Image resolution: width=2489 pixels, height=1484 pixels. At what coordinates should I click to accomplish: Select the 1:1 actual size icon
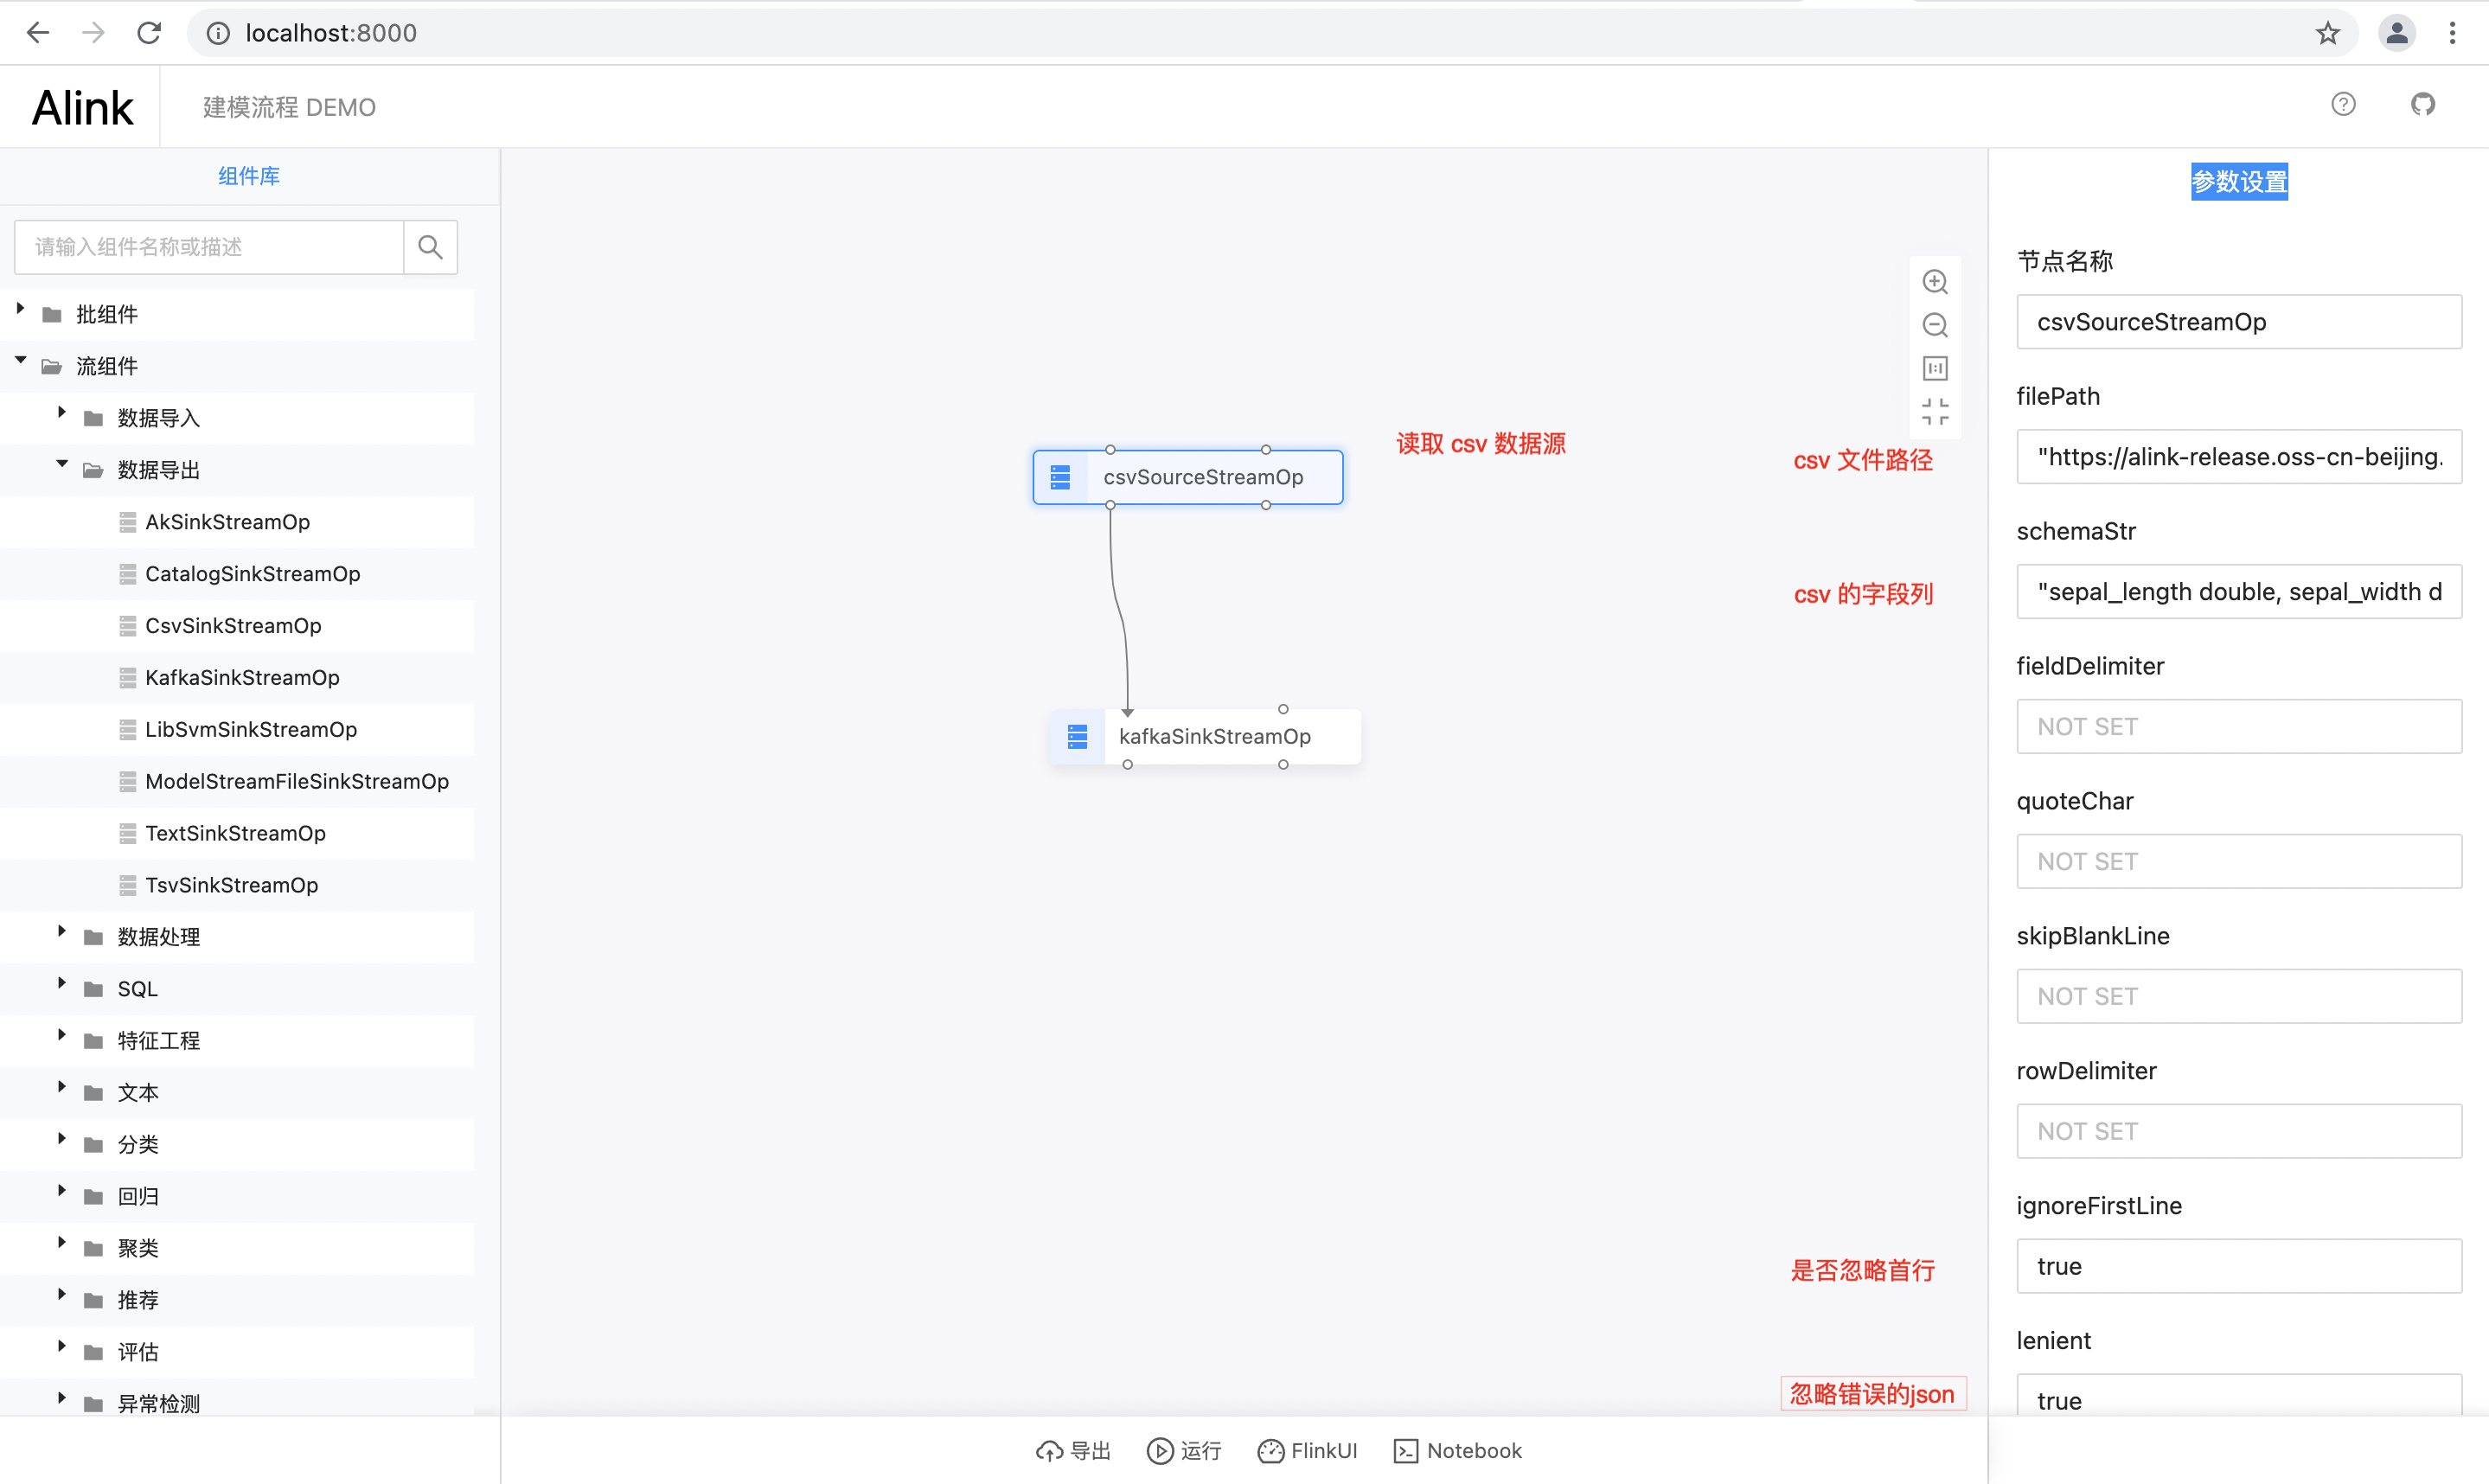1935,368
